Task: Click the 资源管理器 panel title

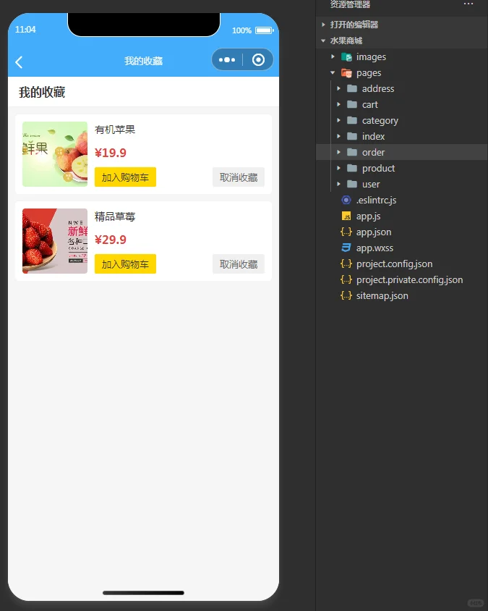Action: [350, 4]
